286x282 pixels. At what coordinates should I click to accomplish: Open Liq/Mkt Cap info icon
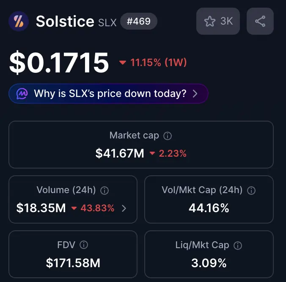coord(238,246)
